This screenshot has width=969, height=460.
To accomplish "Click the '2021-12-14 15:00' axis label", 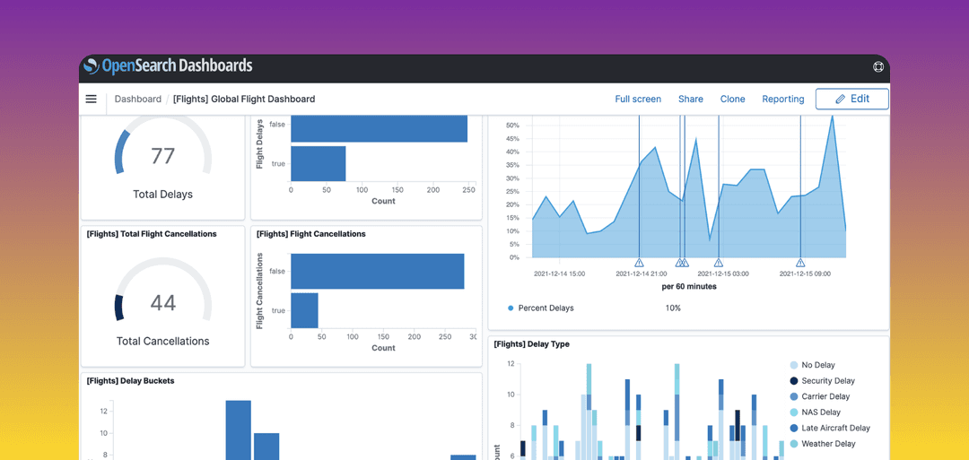I will coord(559,273).
